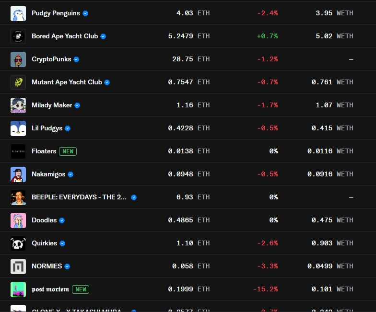376x312 pixels.
Task: Open the Doodles collection link
Action: (44, 220)
